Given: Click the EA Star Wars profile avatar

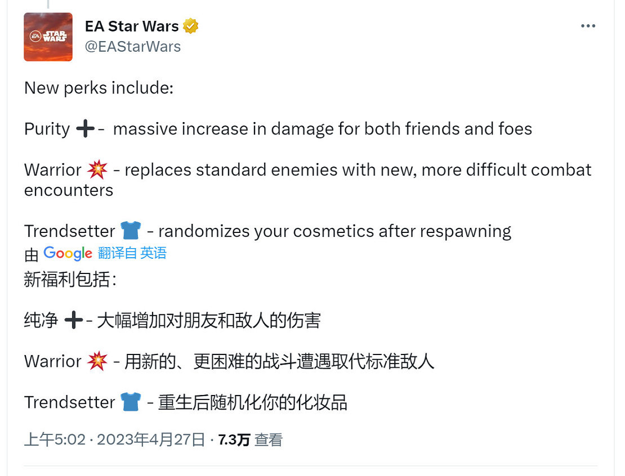Looking at the screenshot, I should click(48, 37).
